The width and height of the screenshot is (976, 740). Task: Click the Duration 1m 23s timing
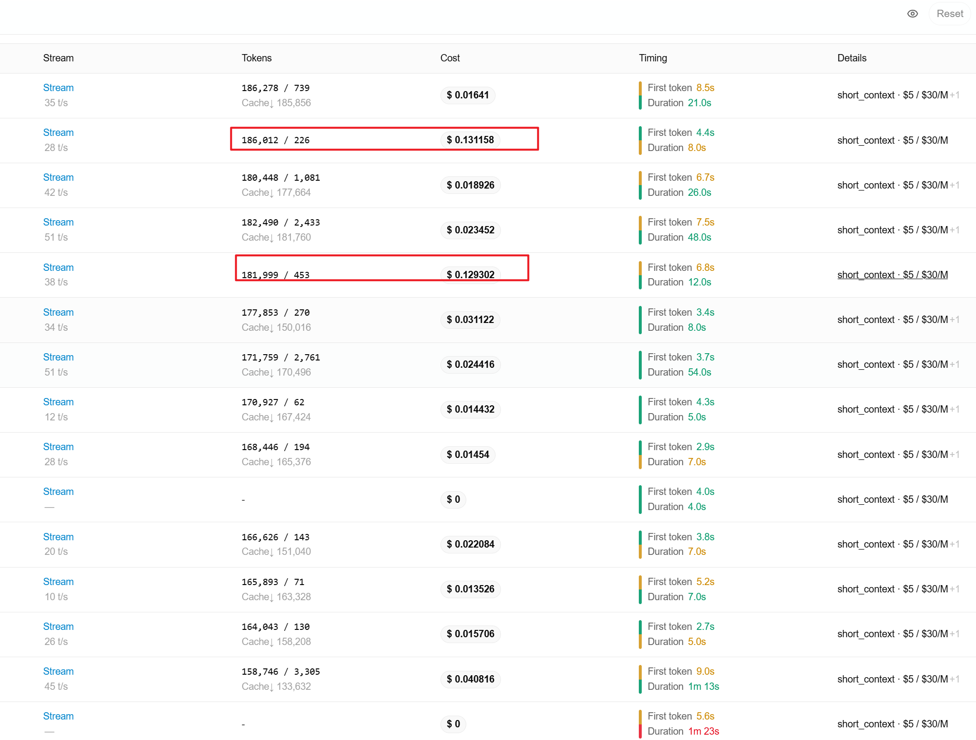click(x=683, y=731)
